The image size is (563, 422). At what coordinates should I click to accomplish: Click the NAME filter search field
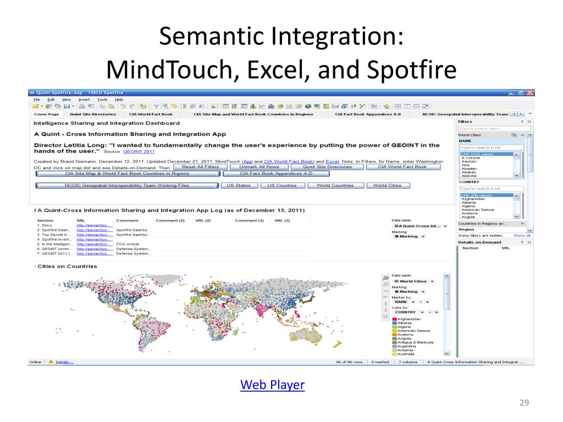tap(491, 147)
